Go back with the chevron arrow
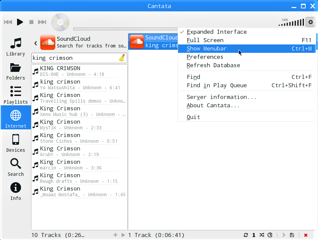The image size is (318, 240). [36, 43]
